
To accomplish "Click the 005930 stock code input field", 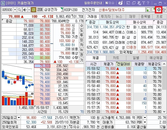I will pyautogui.click(x=7, y=10).
